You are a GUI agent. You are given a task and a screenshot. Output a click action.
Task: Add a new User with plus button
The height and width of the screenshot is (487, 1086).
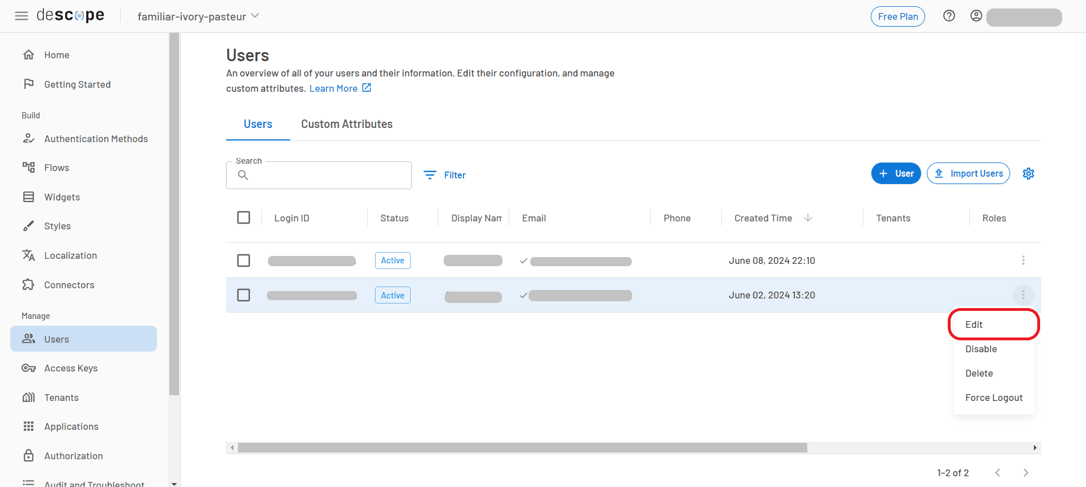pos(896,173)
